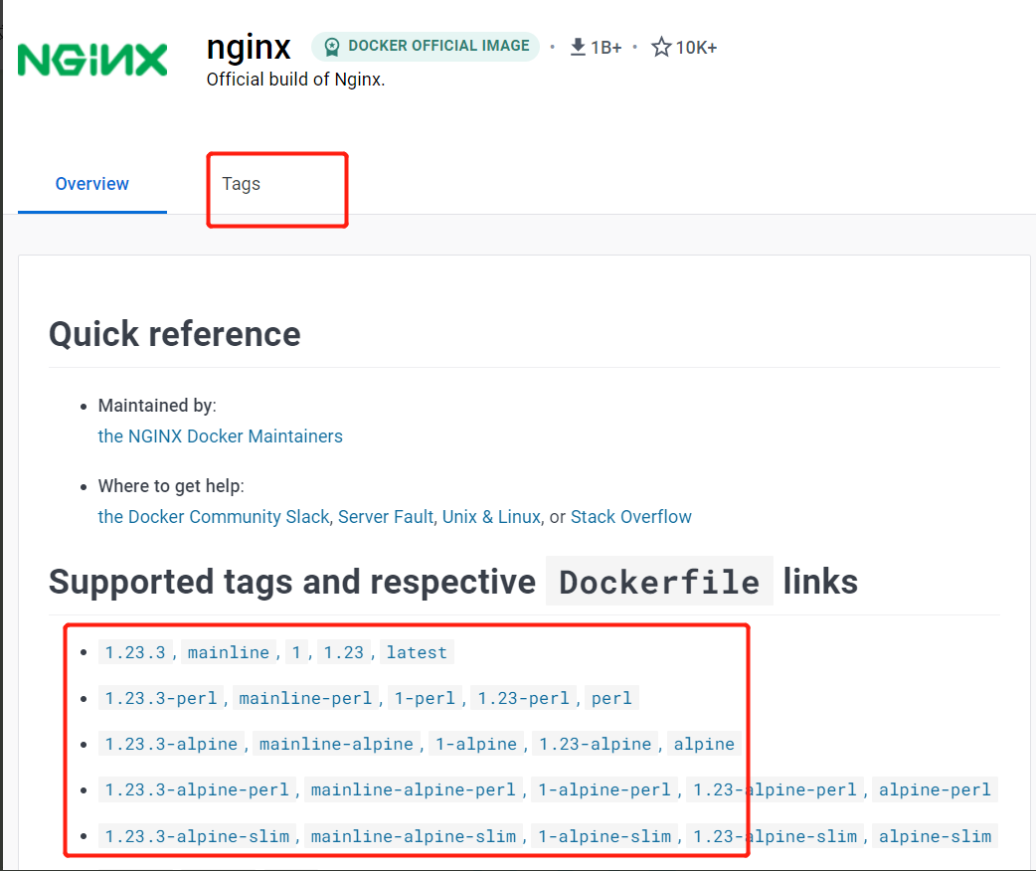Click the 1-alpine-slim tag link
1036x871 pixels.
(604, 836)
